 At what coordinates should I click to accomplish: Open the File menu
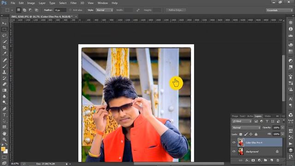[13, 3]
